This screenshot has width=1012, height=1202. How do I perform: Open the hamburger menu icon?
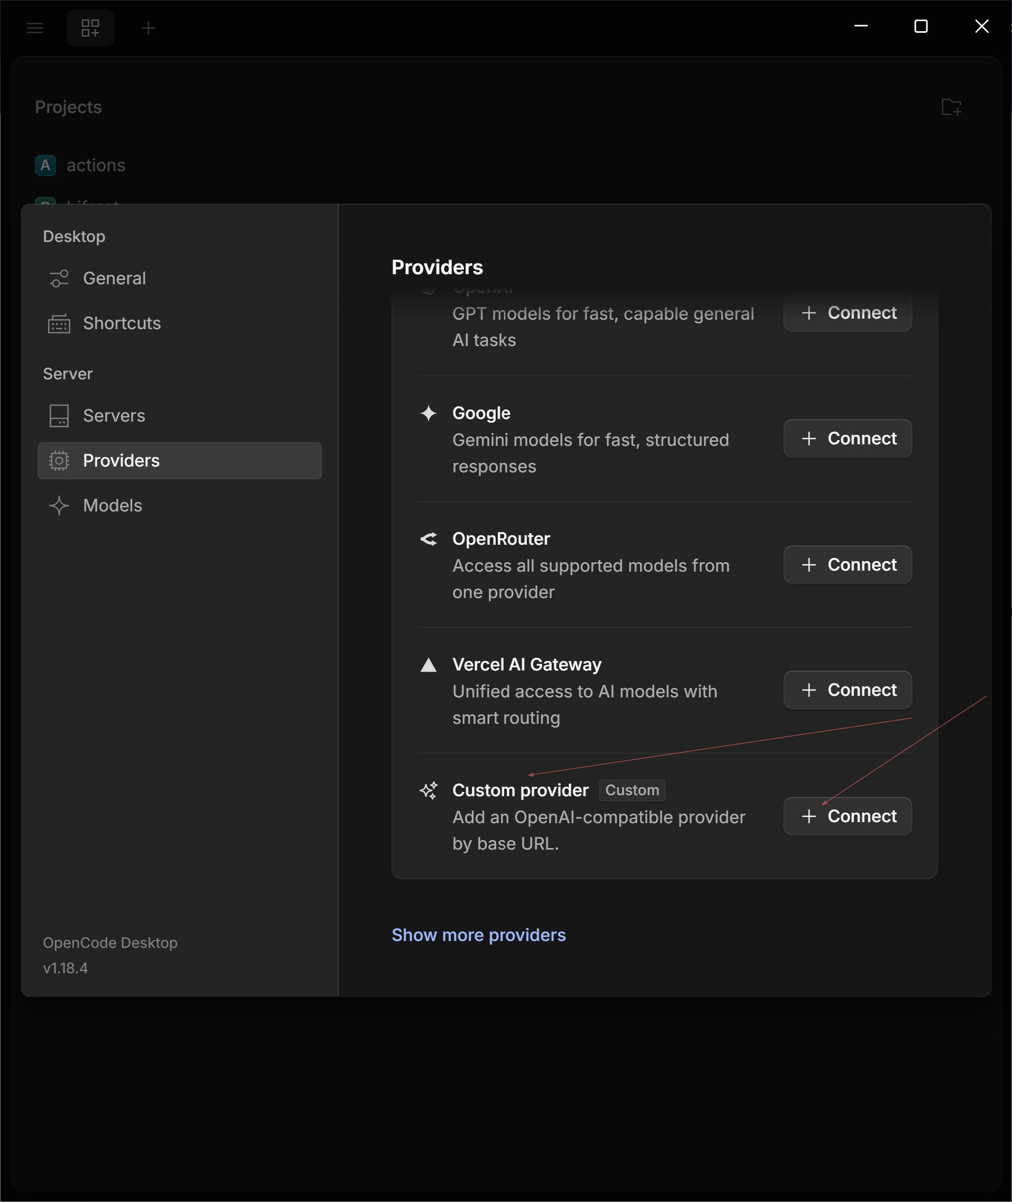35,27
